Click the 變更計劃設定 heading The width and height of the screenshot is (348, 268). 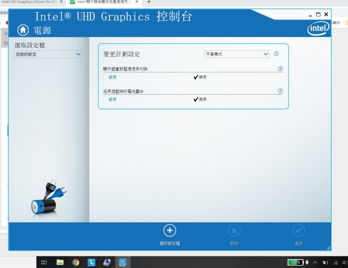click(122, 54)
